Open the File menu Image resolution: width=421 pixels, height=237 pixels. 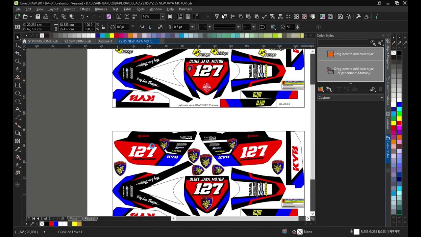click(x=18, y=9)
